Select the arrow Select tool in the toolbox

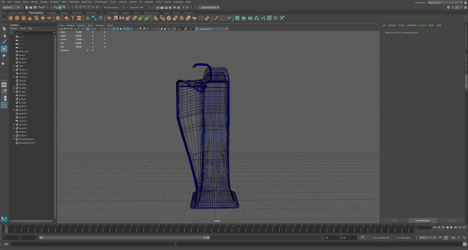pos(4,28)
